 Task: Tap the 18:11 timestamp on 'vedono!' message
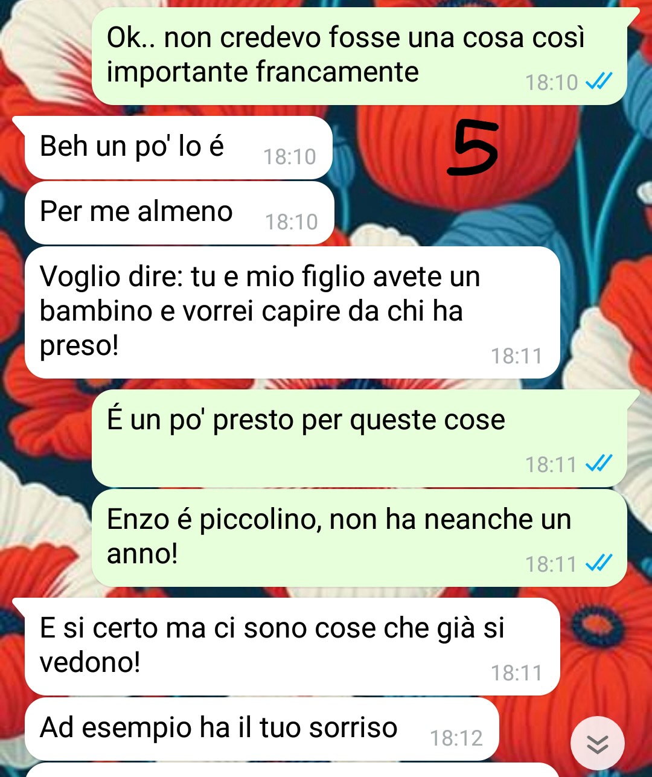point(517,673)
